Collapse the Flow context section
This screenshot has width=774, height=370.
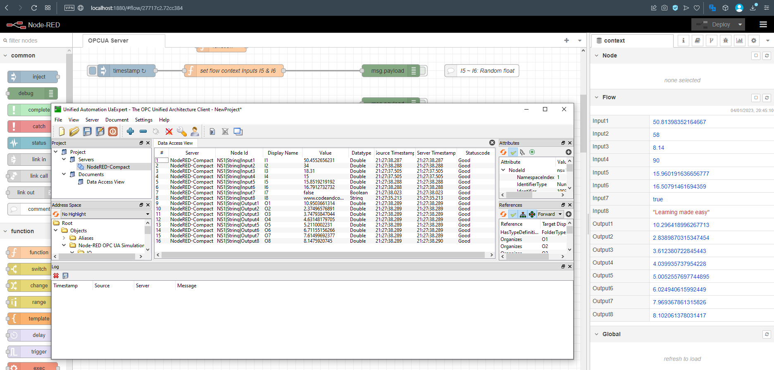click(596, 98)
